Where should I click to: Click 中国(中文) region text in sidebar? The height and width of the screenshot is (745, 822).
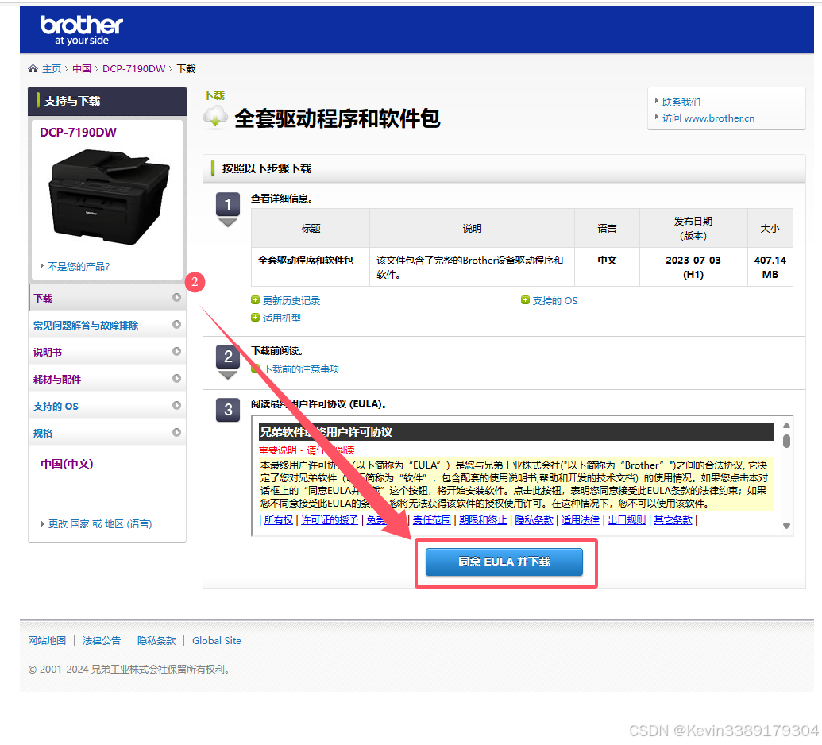[x=67, y=464]
